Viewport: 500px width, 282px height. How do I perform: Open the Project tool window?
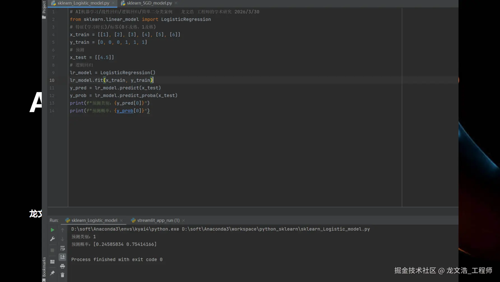tap(44, 10)
